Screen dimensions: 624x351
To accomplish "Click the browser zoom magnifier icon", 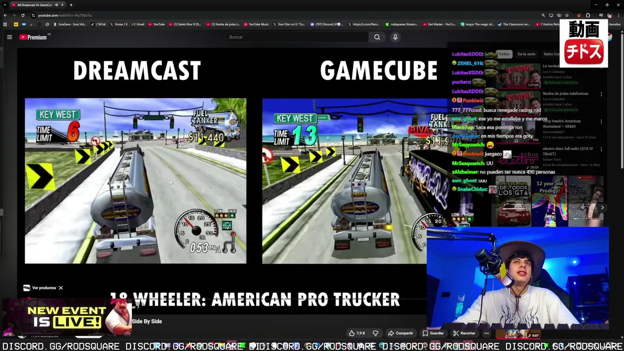I will 543,15.
